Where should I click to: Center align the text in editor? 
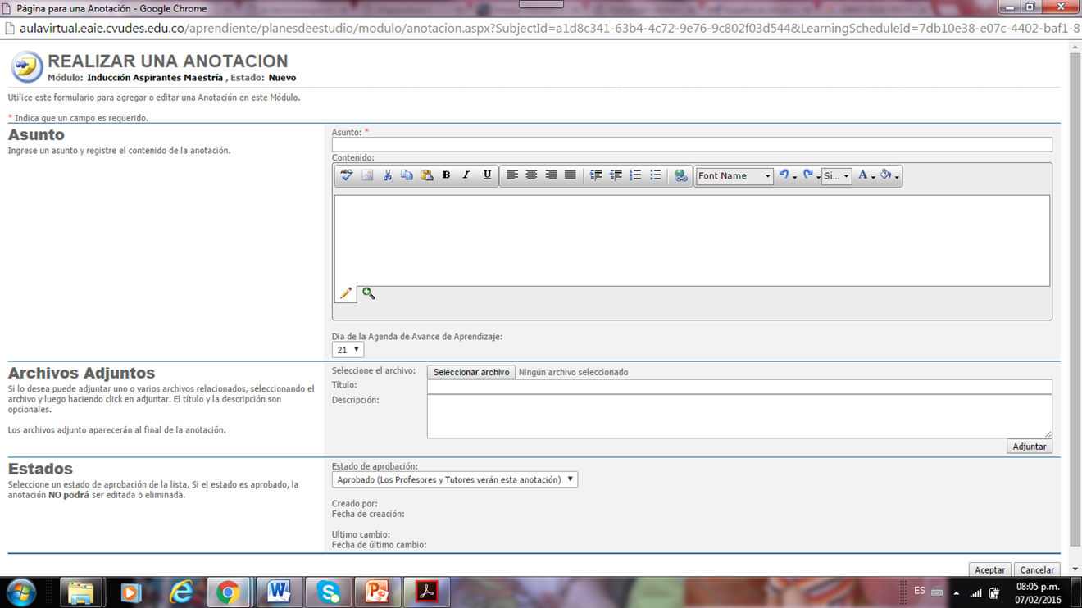[531, 175]
